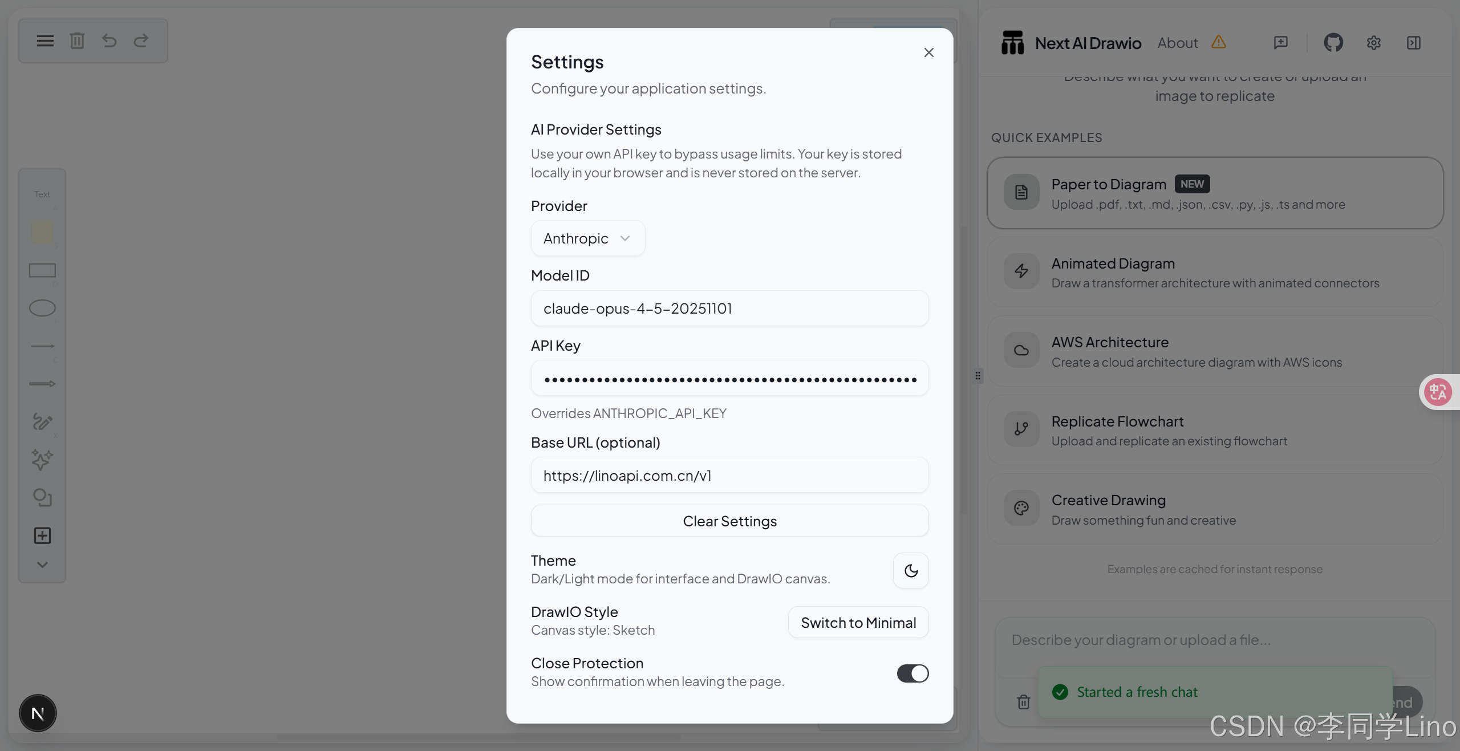This screenshot has height=751, width=1460.
Task: Click the settings gear icon in header
Action: [x=1373, y=43]
